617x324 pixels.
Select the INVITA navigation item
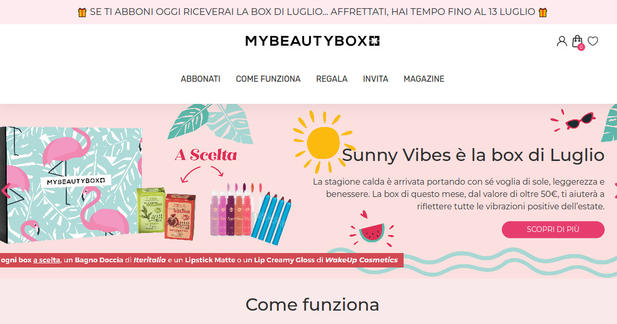[375, 79]
